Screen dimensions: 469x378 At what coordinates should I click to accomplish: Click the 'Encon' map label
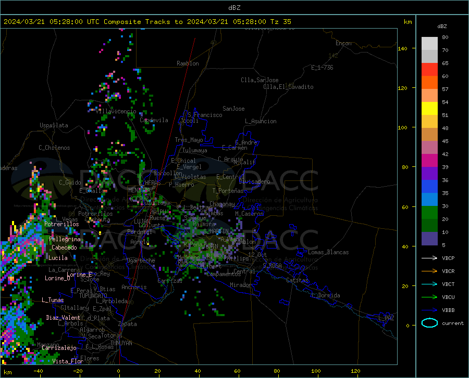(343, 43)
